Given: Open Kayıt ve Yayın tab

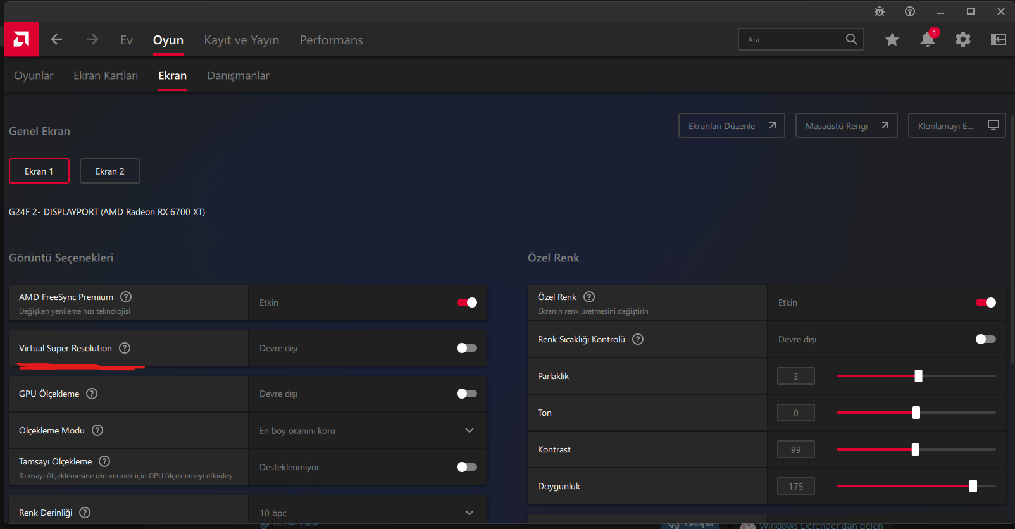Looking at the screenshot, I should (x=242, y=40).
